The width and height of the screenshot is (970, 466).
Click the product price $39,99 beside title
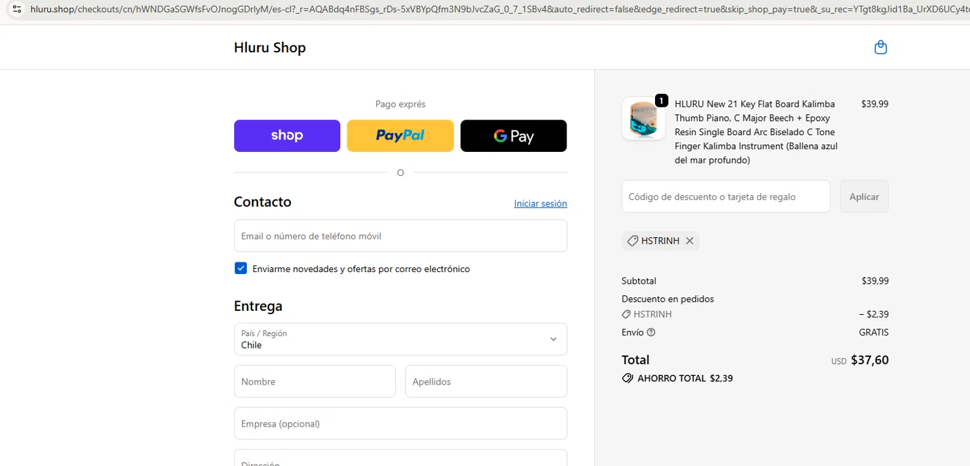(875, 104)
